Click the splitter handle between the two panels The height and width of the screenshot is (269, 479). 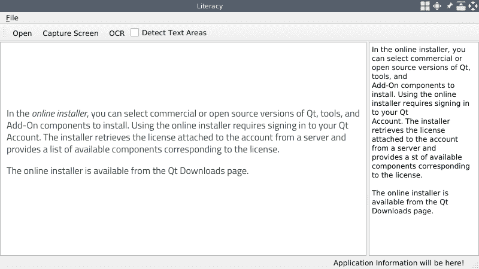pos(368,149)
